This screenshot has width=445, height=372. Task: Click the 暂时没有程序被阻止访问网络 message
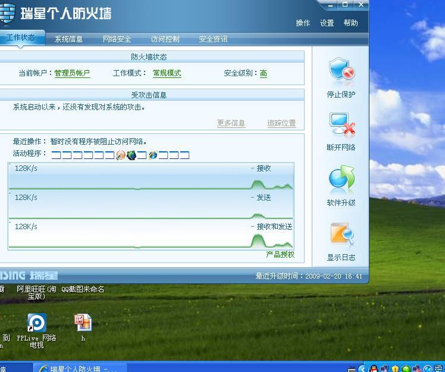[x=99, y=141]
